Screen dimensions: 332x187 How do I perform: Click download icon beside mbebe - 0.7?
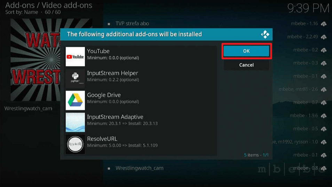(324, 103)
